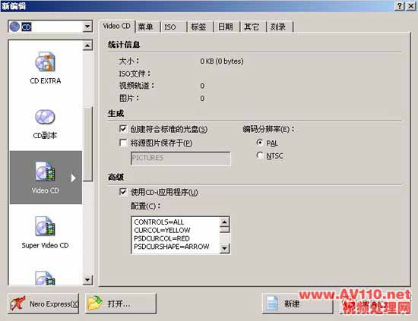Select the CD EXTRA compilation icon

point(46,61)
